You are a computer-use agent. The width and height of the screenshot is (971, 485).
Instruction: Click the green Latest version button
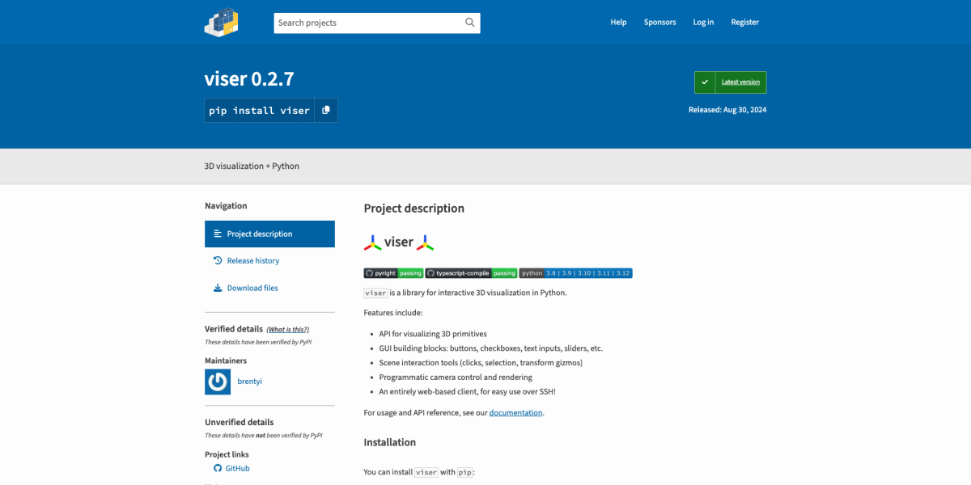[729, 82]
